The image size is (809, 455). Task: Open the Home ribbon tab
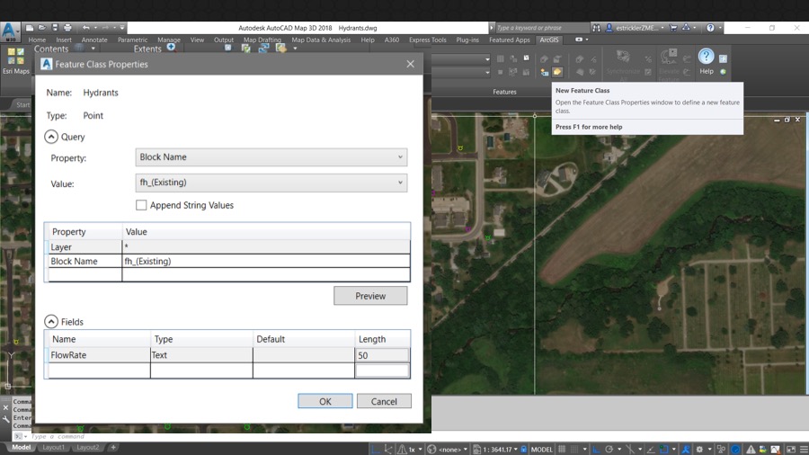[x=37, y=40]
